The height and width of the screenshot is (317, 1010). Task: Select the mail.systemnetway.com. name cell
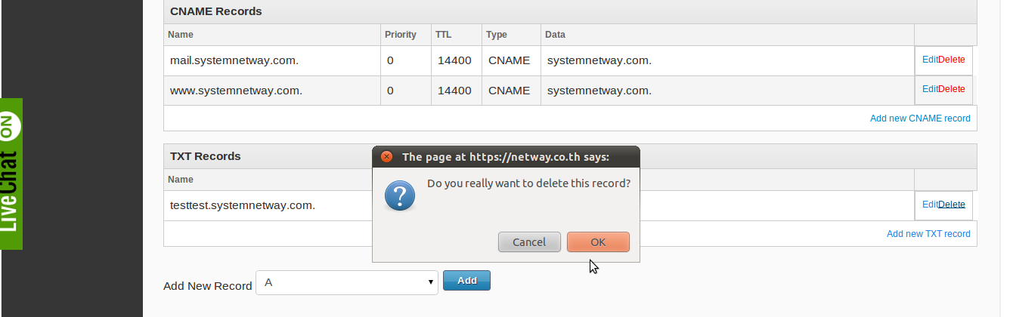click(234, 60)
